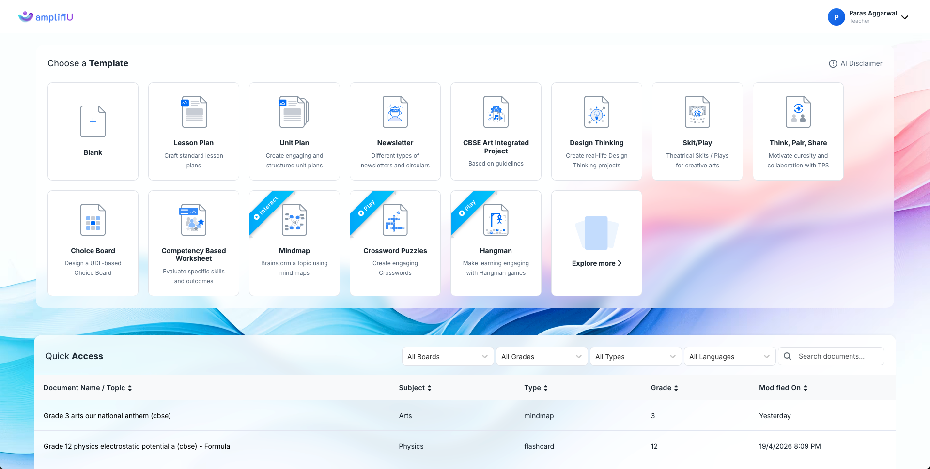Pick the Design Thinking lightbulb icon
930x469 pixels.
point(597,112)
